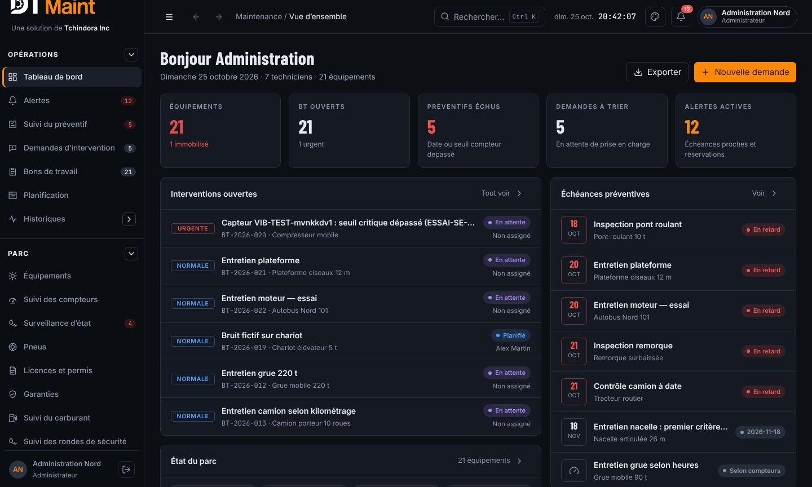Click the Selon compteurs badge

coord(751,471)
